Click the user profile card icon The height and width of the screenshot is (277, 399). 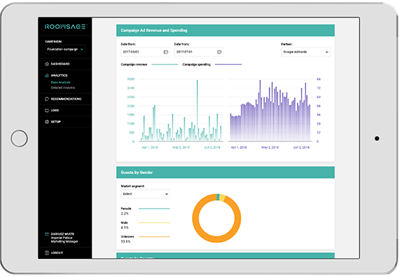(x=47, y=234)
